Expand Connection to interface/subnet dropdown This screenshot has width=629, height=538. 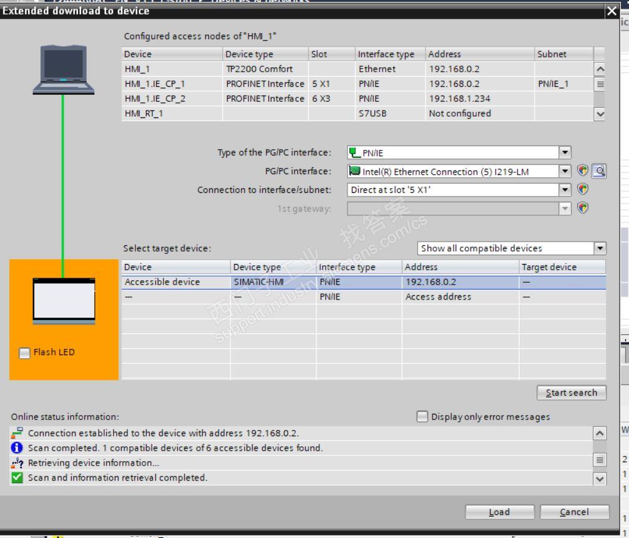click(565, 190)
